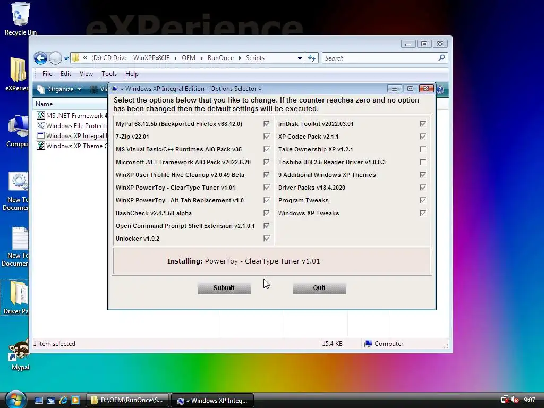The height and width of the screenshot is (408, 544).
Task: Launch Internet Explorer from quick launch
Action: pos(64,401)
